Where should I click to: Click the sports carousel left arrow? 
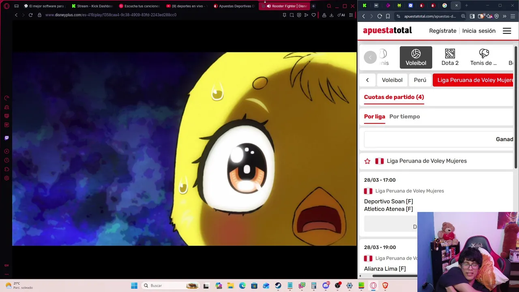(x=370, y=57)
